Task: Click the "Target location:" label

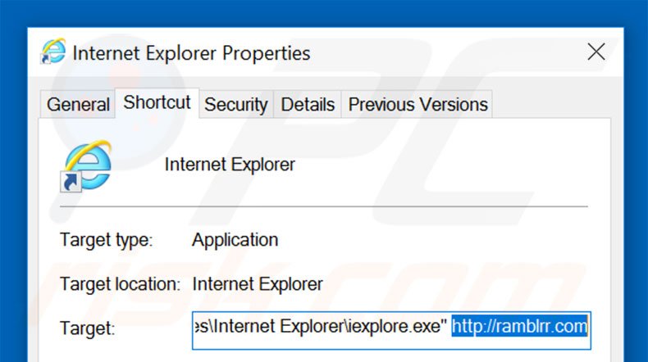Action: click(x=120, y=284)
